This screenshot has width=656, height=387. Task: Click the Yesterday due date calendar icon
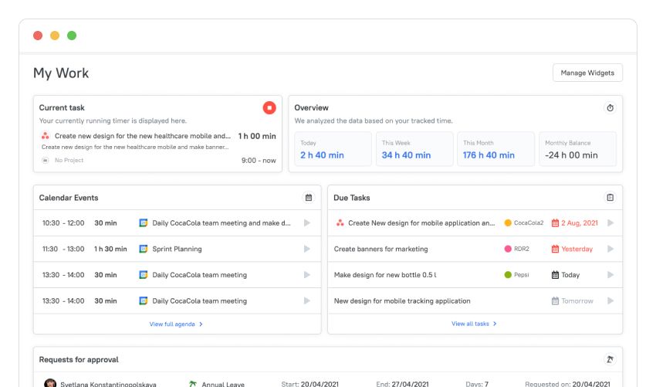(x=555, y=249)
